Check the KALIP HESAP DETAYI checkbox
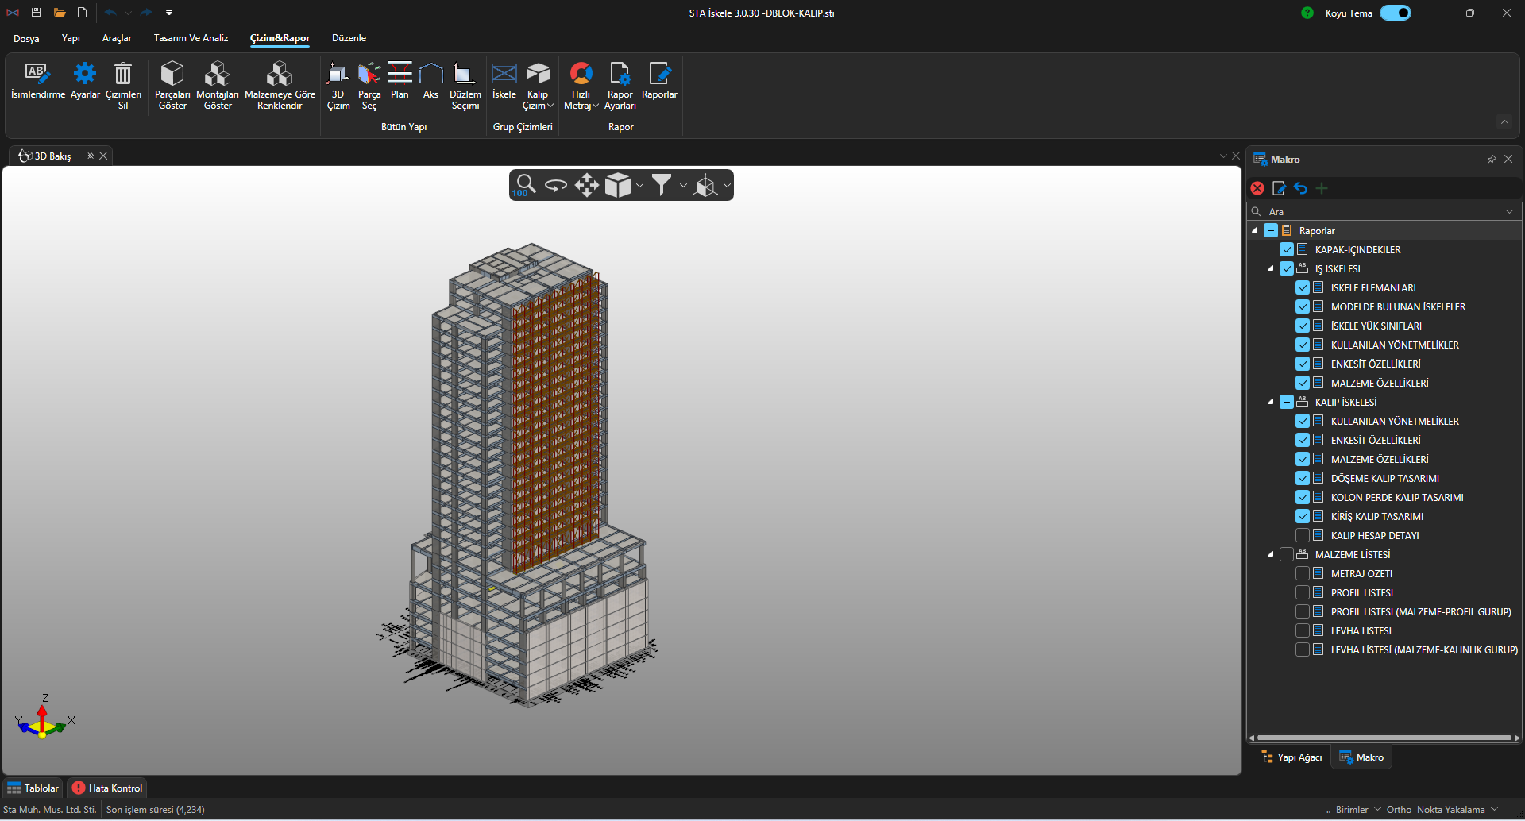 click(x=1303, y=536)
